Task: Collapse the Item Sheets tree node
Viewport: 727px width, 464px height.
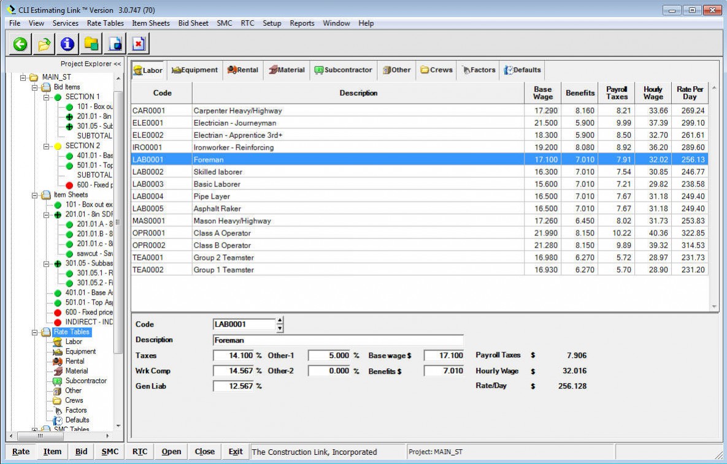Action: 35,195
